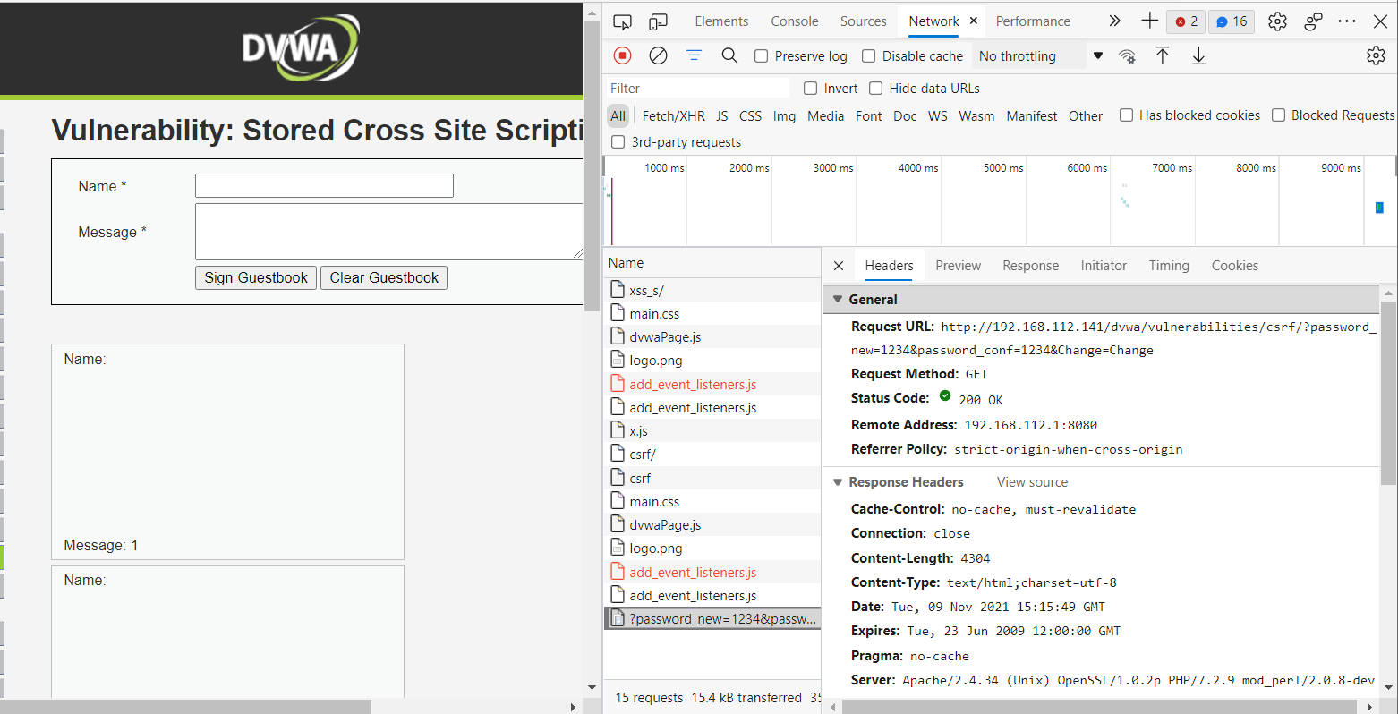This screenshot has height=714, width=1398.
Task: Select the xss_s/ request row
Action: tap(712, 290)
